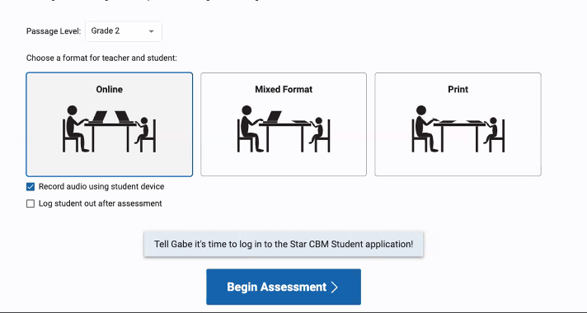Click the "Log student out after assessment" label
The image size is (587, 313).
point(101,203)
